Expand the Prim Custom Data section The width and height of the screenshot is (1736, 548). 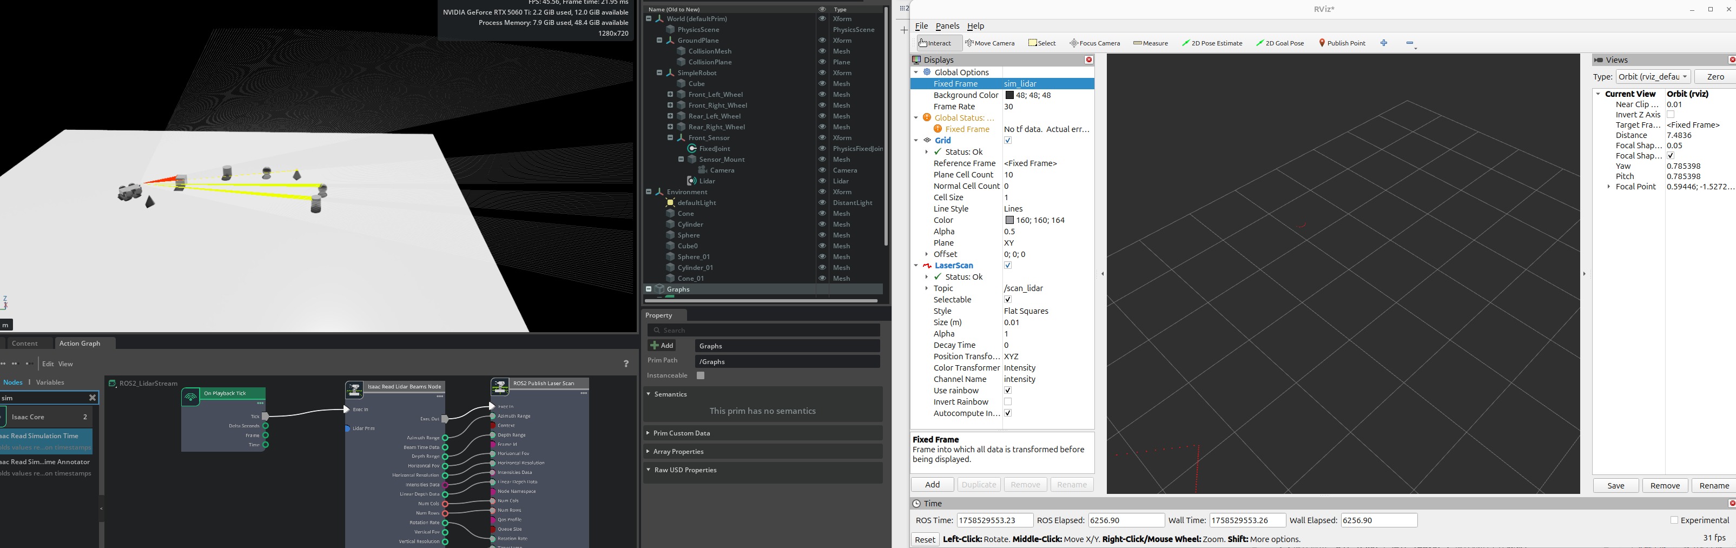(x=648, y=433)
